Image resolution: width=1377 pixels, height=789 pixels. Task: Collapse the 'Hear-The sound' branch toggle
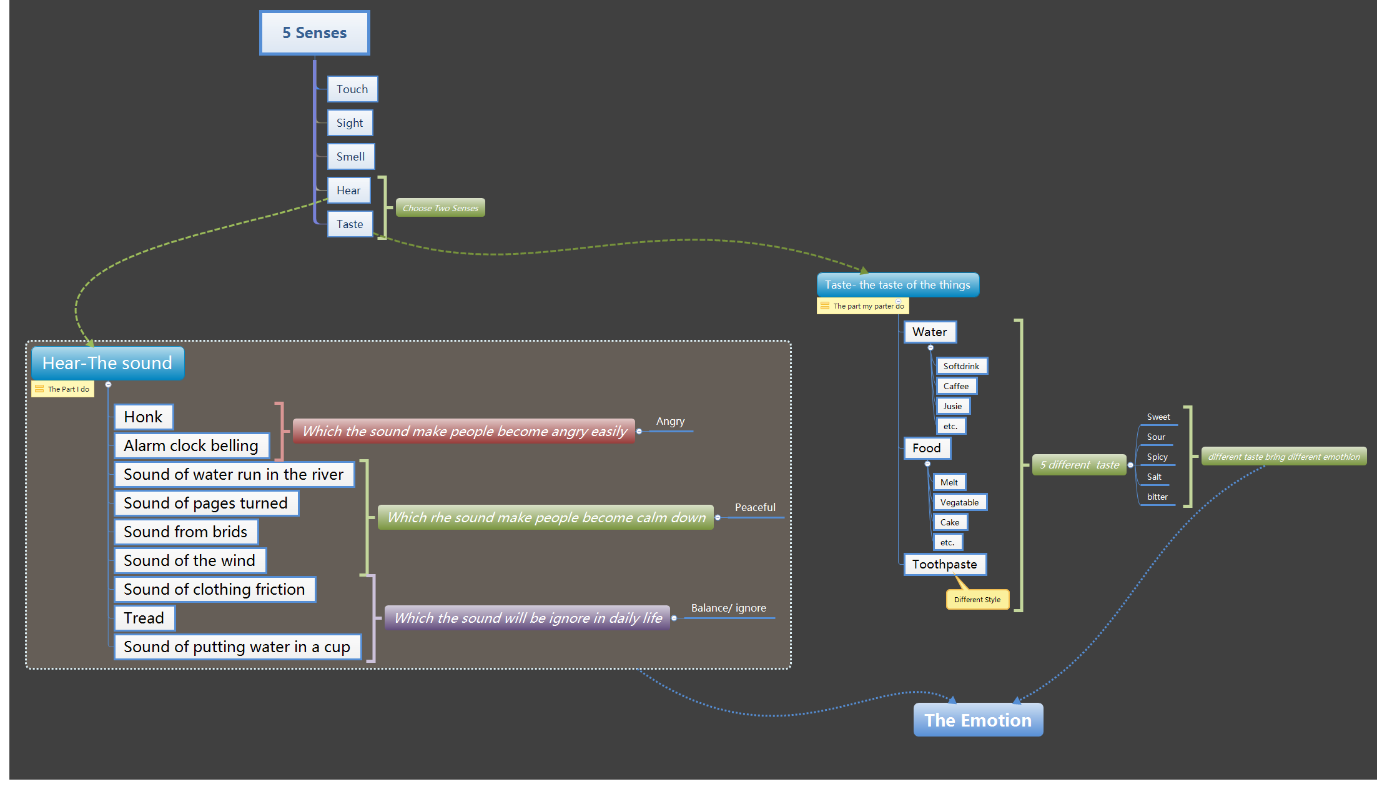pyautogui.click(x=108, y=384)
